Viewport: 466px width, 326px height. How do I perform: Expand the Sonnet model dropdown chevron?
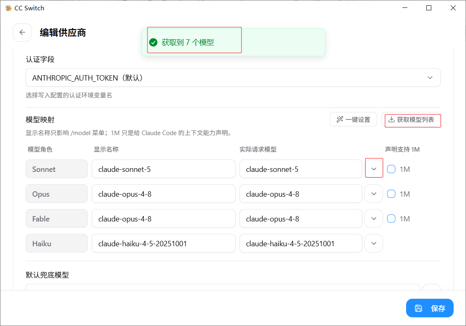pyautogui.click(x=374, y=169)
